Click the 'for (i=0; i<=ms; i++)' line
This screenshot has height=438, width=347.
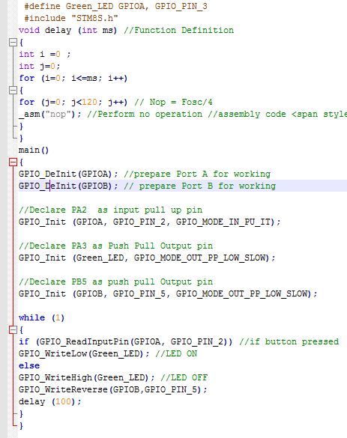click(73, 78)
